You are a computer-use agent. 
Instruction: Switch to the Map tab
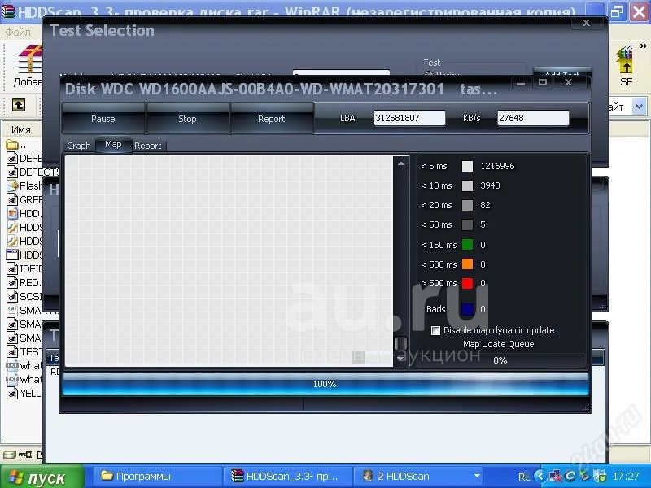pos(113,145)
